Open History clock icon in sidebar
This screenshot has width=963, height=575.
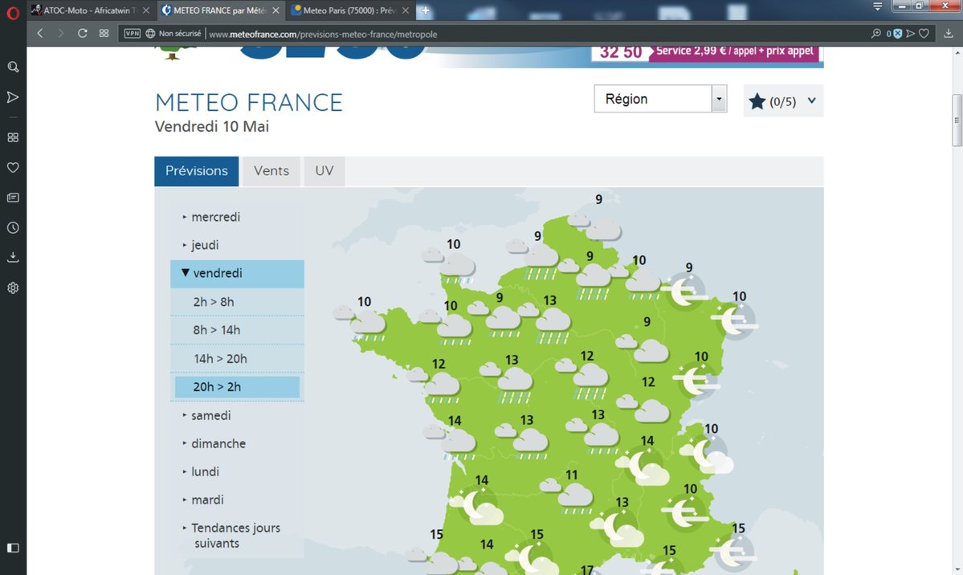tap(13, 227)
